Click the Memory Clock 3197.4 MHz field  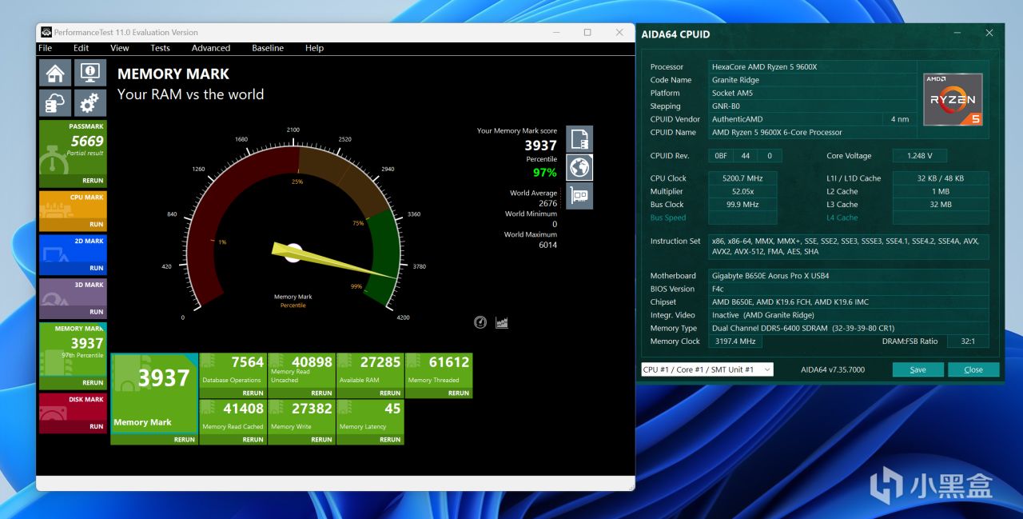[x=735, y=341]
